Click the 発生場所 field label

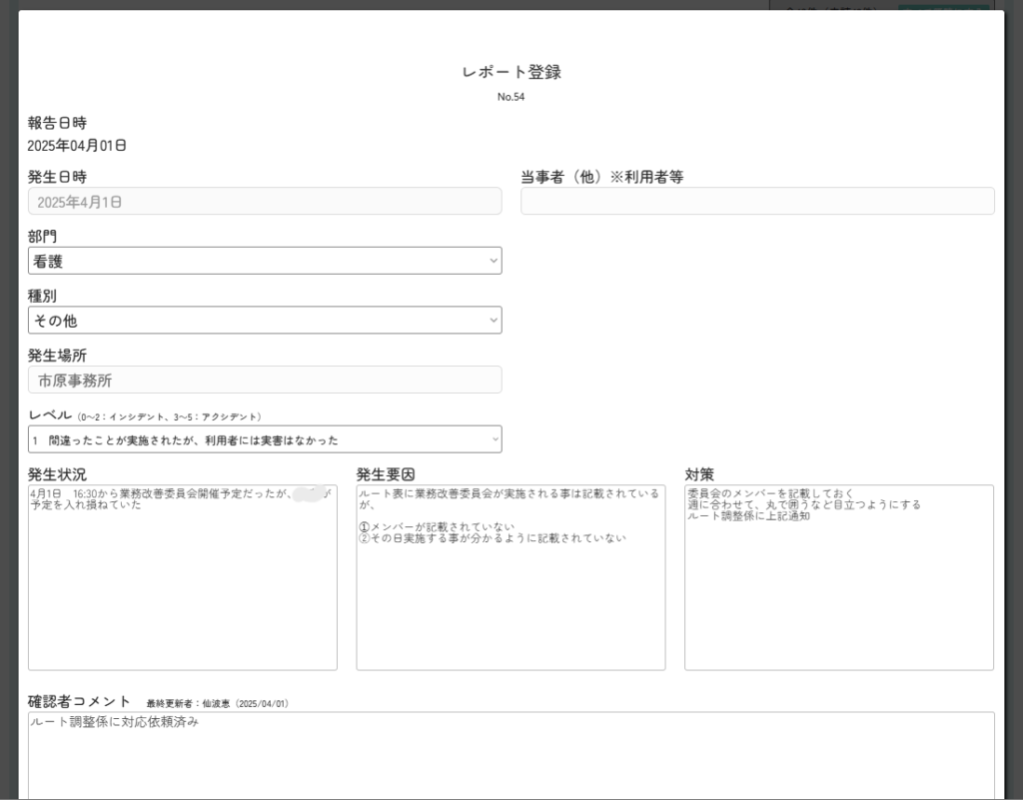57,356
